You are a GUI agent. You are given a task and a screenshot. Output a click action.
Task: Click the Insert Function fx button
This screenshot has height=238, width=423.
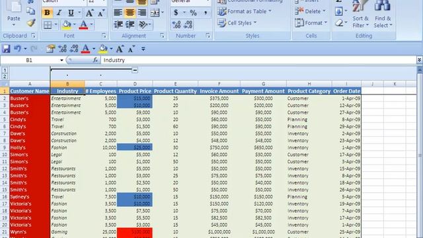click(x=95, y=60)
